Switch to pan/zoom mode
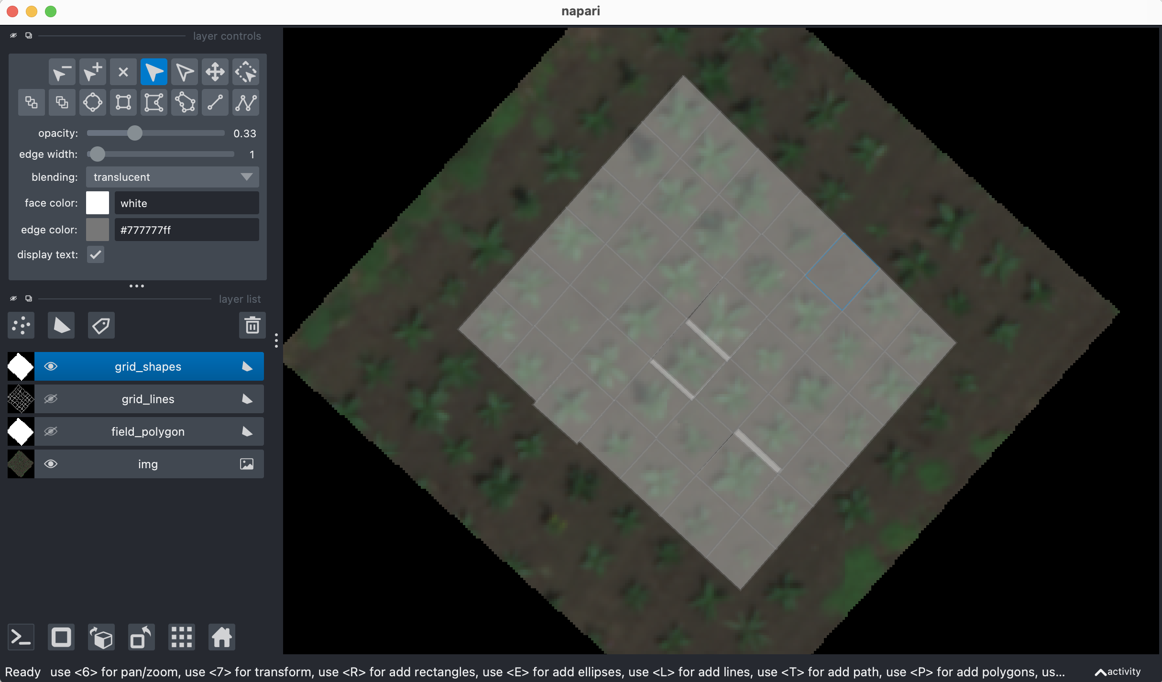1162x682 pixels. coord(215,72)
